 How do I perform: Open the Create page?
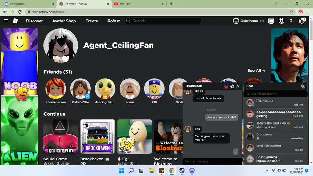point(91,21)
